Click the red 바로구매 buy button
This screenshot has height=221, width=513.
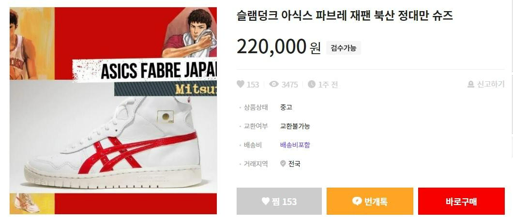pyautogui.click(x=461, y=201)
